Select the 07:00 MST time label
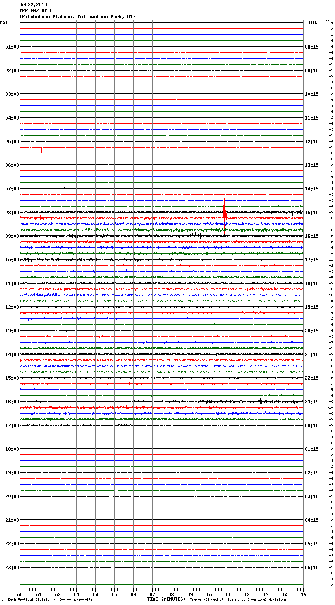335x605 pixels. (12, 189)
